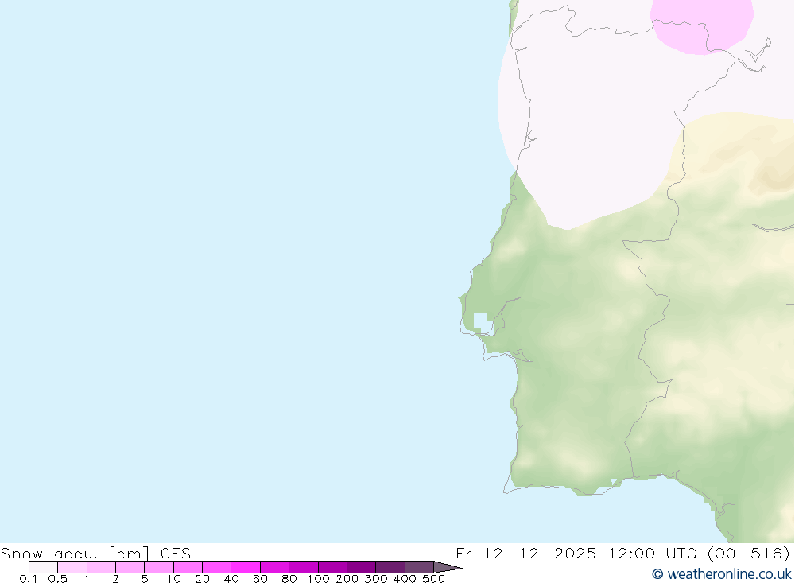This screenshot has height=583, width=795.
Task: Click the 60–80 cm legend swatch
Action: pos(274,567)
